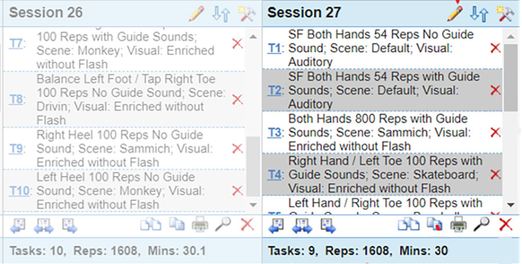Delete Session 27 with the bottom red X

(505, 225)
